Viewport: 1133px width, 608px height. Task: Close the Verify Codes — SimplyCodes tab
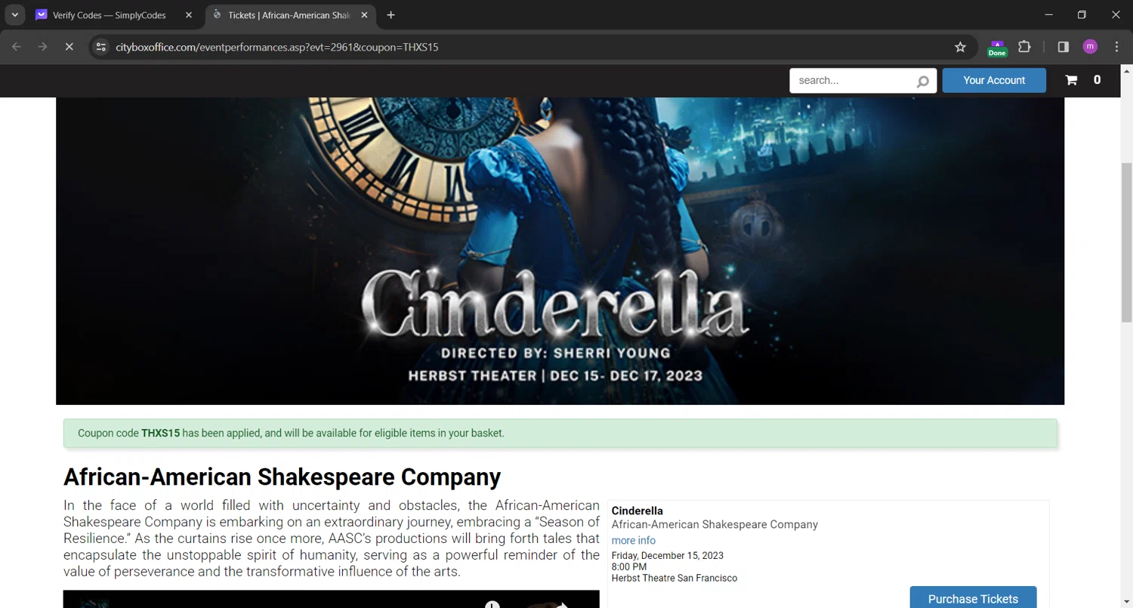point(189,15)
